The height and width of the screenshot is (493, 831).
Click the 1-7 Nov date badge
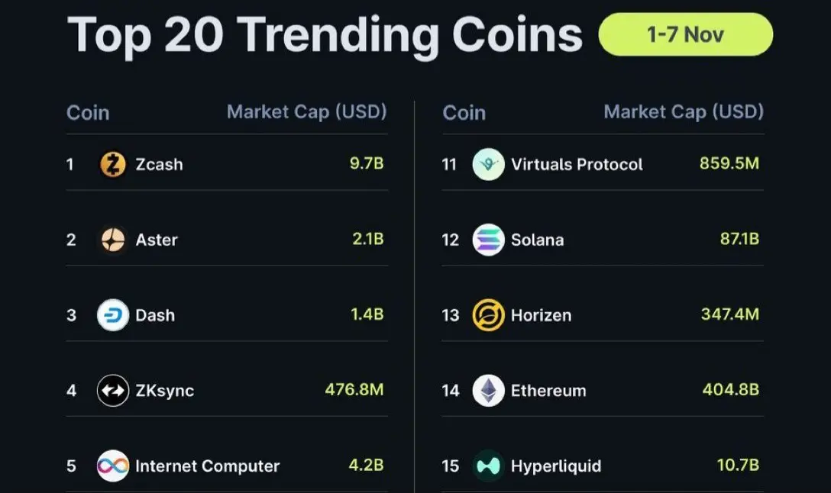pos(685,34)
